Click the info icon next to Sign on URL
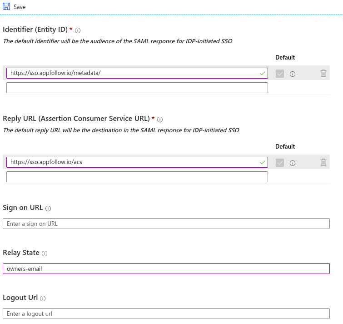This screenshot has height=324, width=343. [48, 209]
